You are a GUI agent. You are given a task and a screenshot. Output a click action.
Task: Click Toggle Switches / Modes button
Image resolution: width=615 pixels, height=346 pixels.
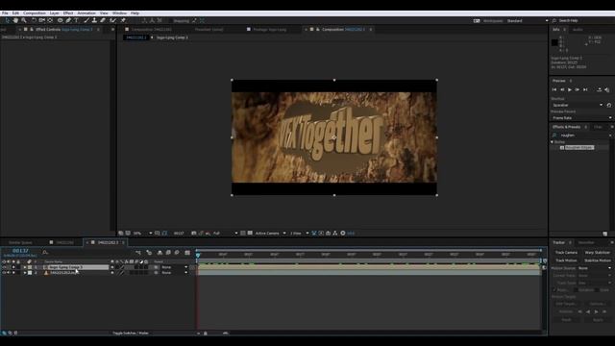[x=131, y=334]
